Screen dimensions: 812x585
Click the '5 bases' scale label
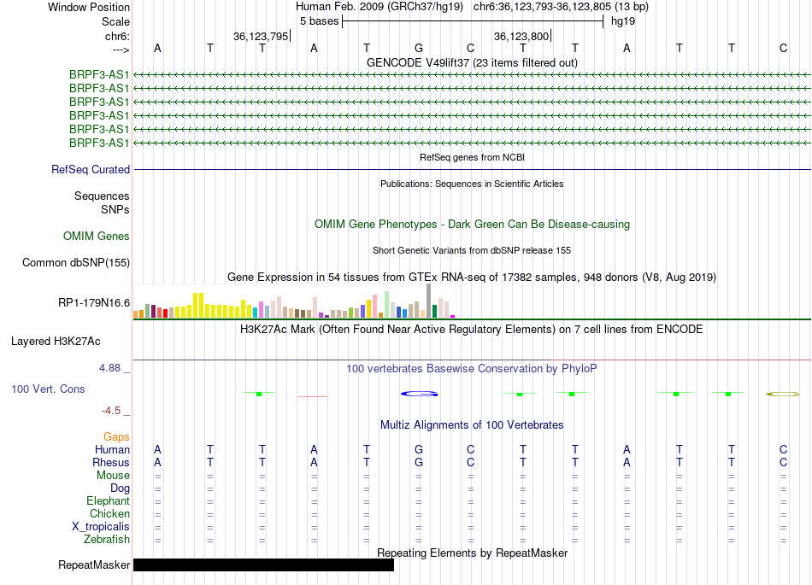(x=319, y=21)
